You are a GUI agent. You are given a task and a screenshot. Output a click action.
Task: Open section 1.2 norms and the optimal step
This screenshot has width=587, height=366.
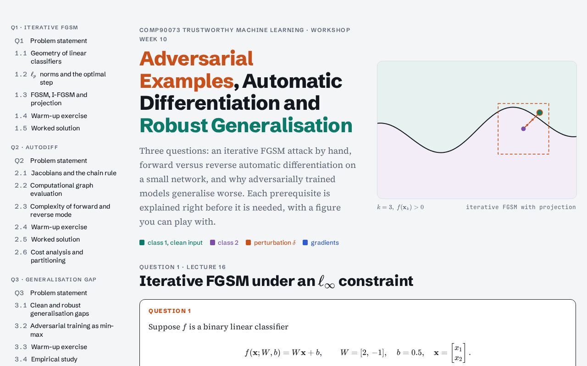click(61, 78)
